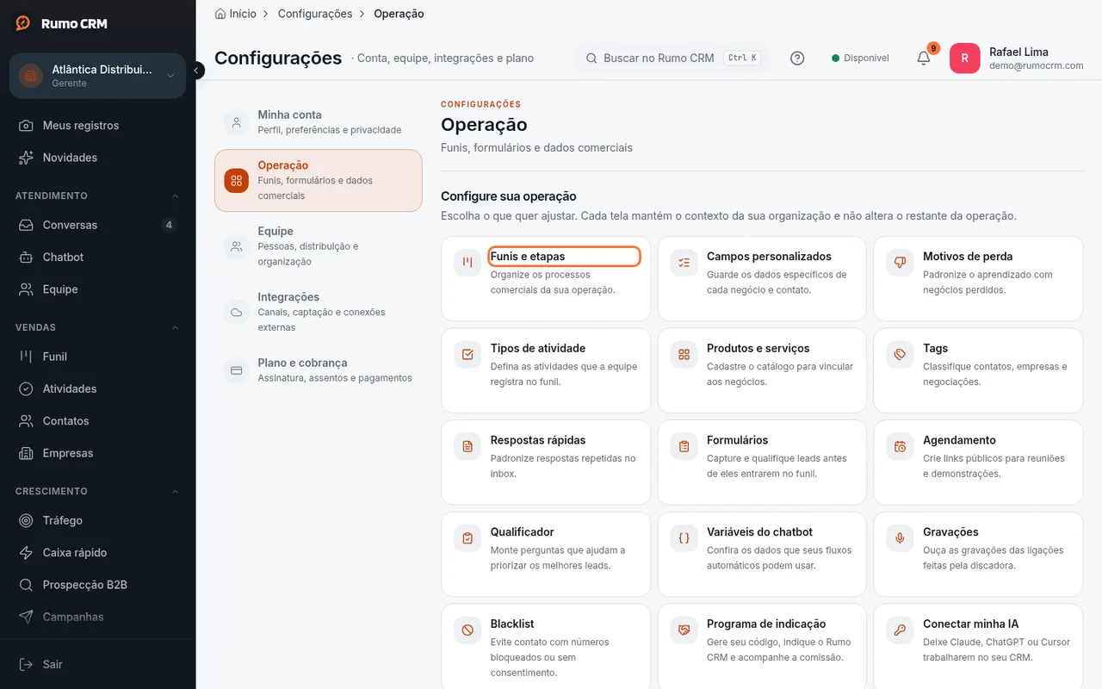Open Minha conta settings tab
This screenshot has width=1102, height=689.
tap(319, 122)
